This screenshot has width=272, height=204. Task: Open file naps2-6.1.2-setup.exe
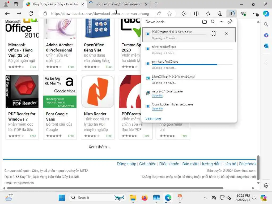tap(157, 96)
